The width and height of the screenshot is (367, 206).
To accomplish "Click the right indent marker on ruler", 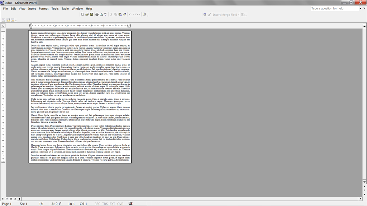I will click(129, 26).
